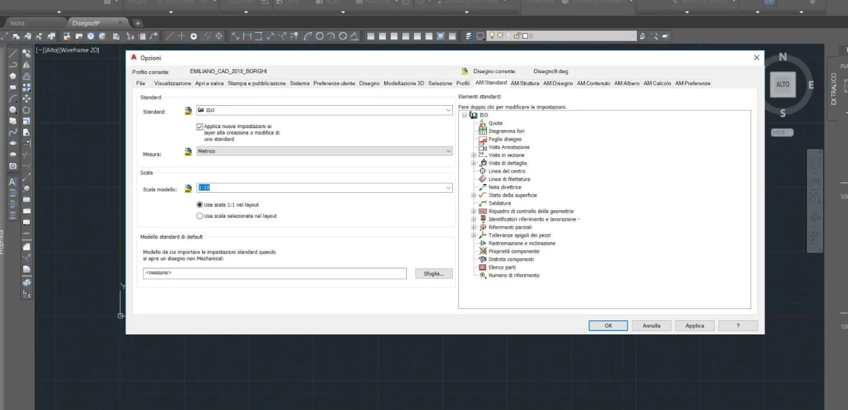Pick the Mirror modify tool
Image resolution: width=848 pixels, height=410 pixels.
pos(26,65)
